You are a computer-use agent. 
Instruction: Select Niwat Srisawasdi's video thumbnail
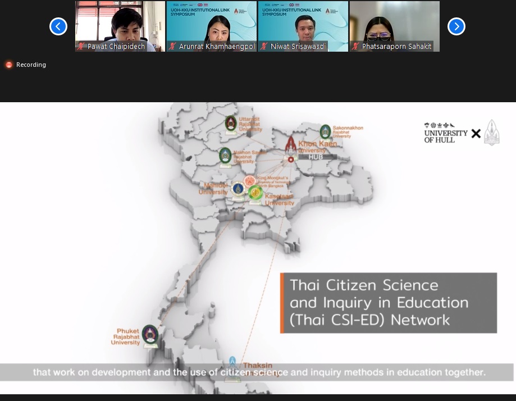point(303,26)
